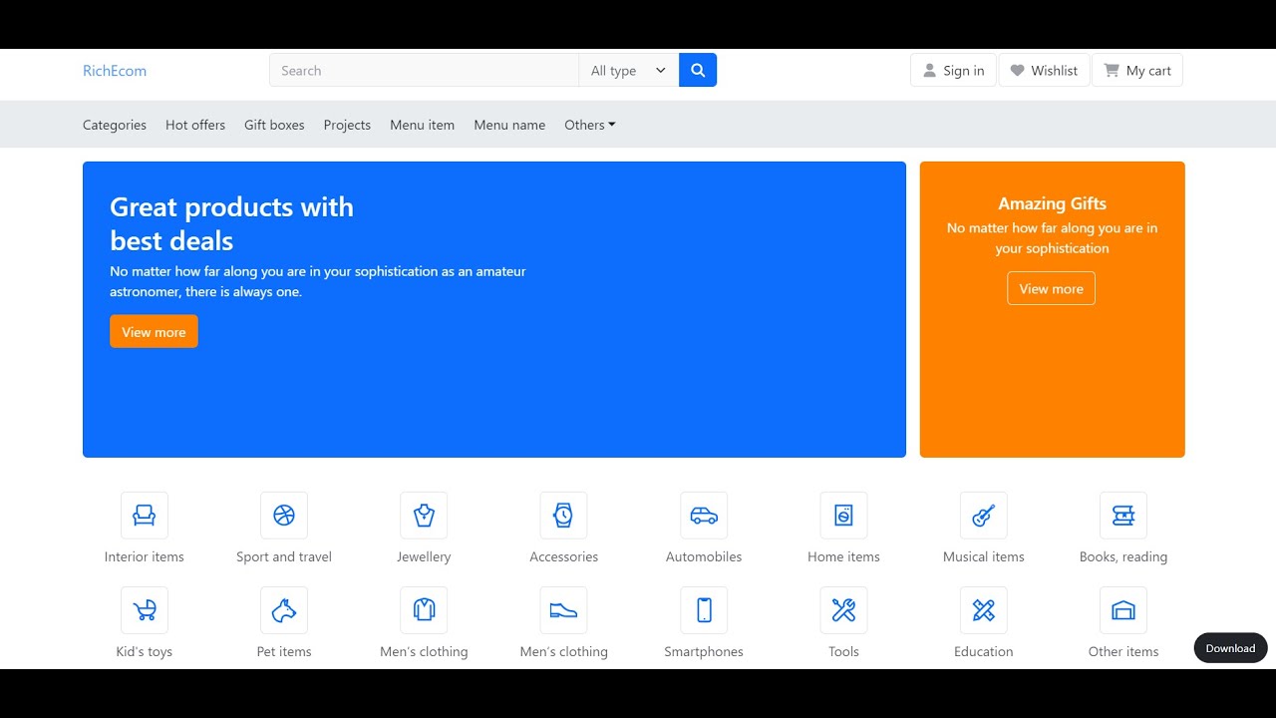Image resolution: width=1276 pixels, height=718 pixels.
Task: Open the Kid's toys stroller icon
Action: [x=145, y=610]
